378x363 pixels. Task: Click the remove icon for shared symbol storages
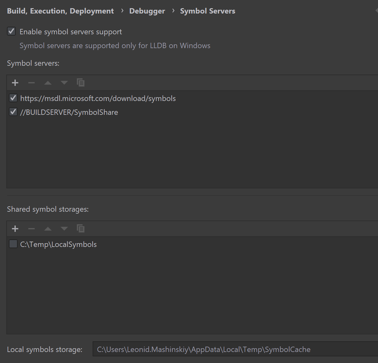(x=31, y=228)
